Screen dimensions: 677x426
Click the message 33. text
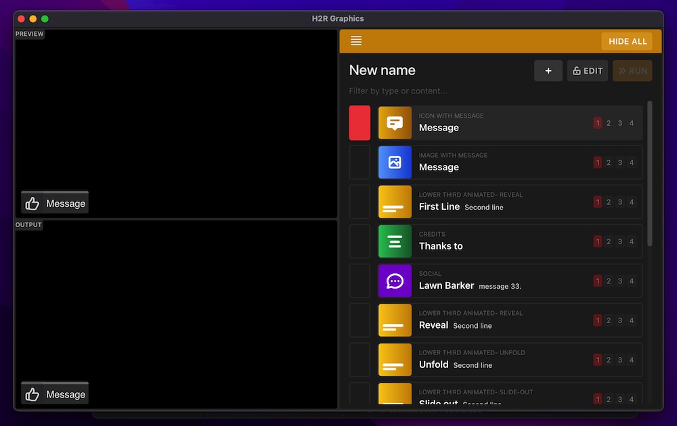point(500,286)
